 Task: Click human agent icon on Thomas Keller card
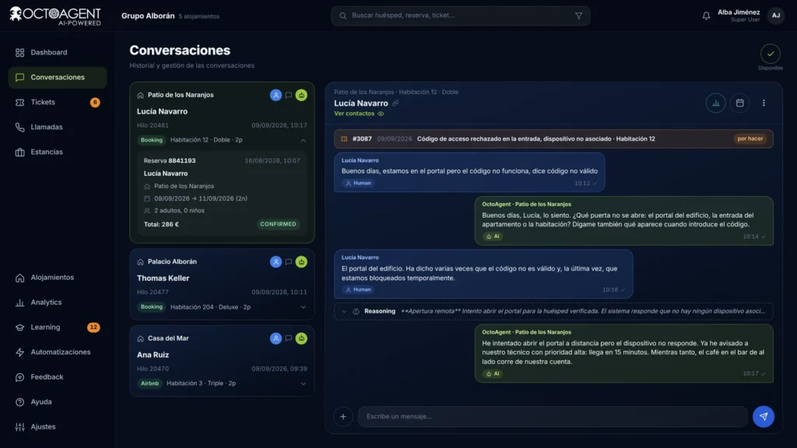click(276, 262)
